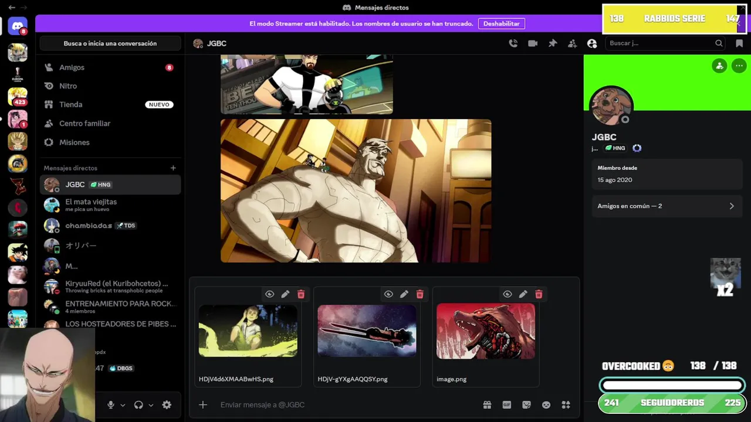Viewport: 751px width, 422px height.
Task: Click the friend icon on profile banner
Action: point(720,66)
